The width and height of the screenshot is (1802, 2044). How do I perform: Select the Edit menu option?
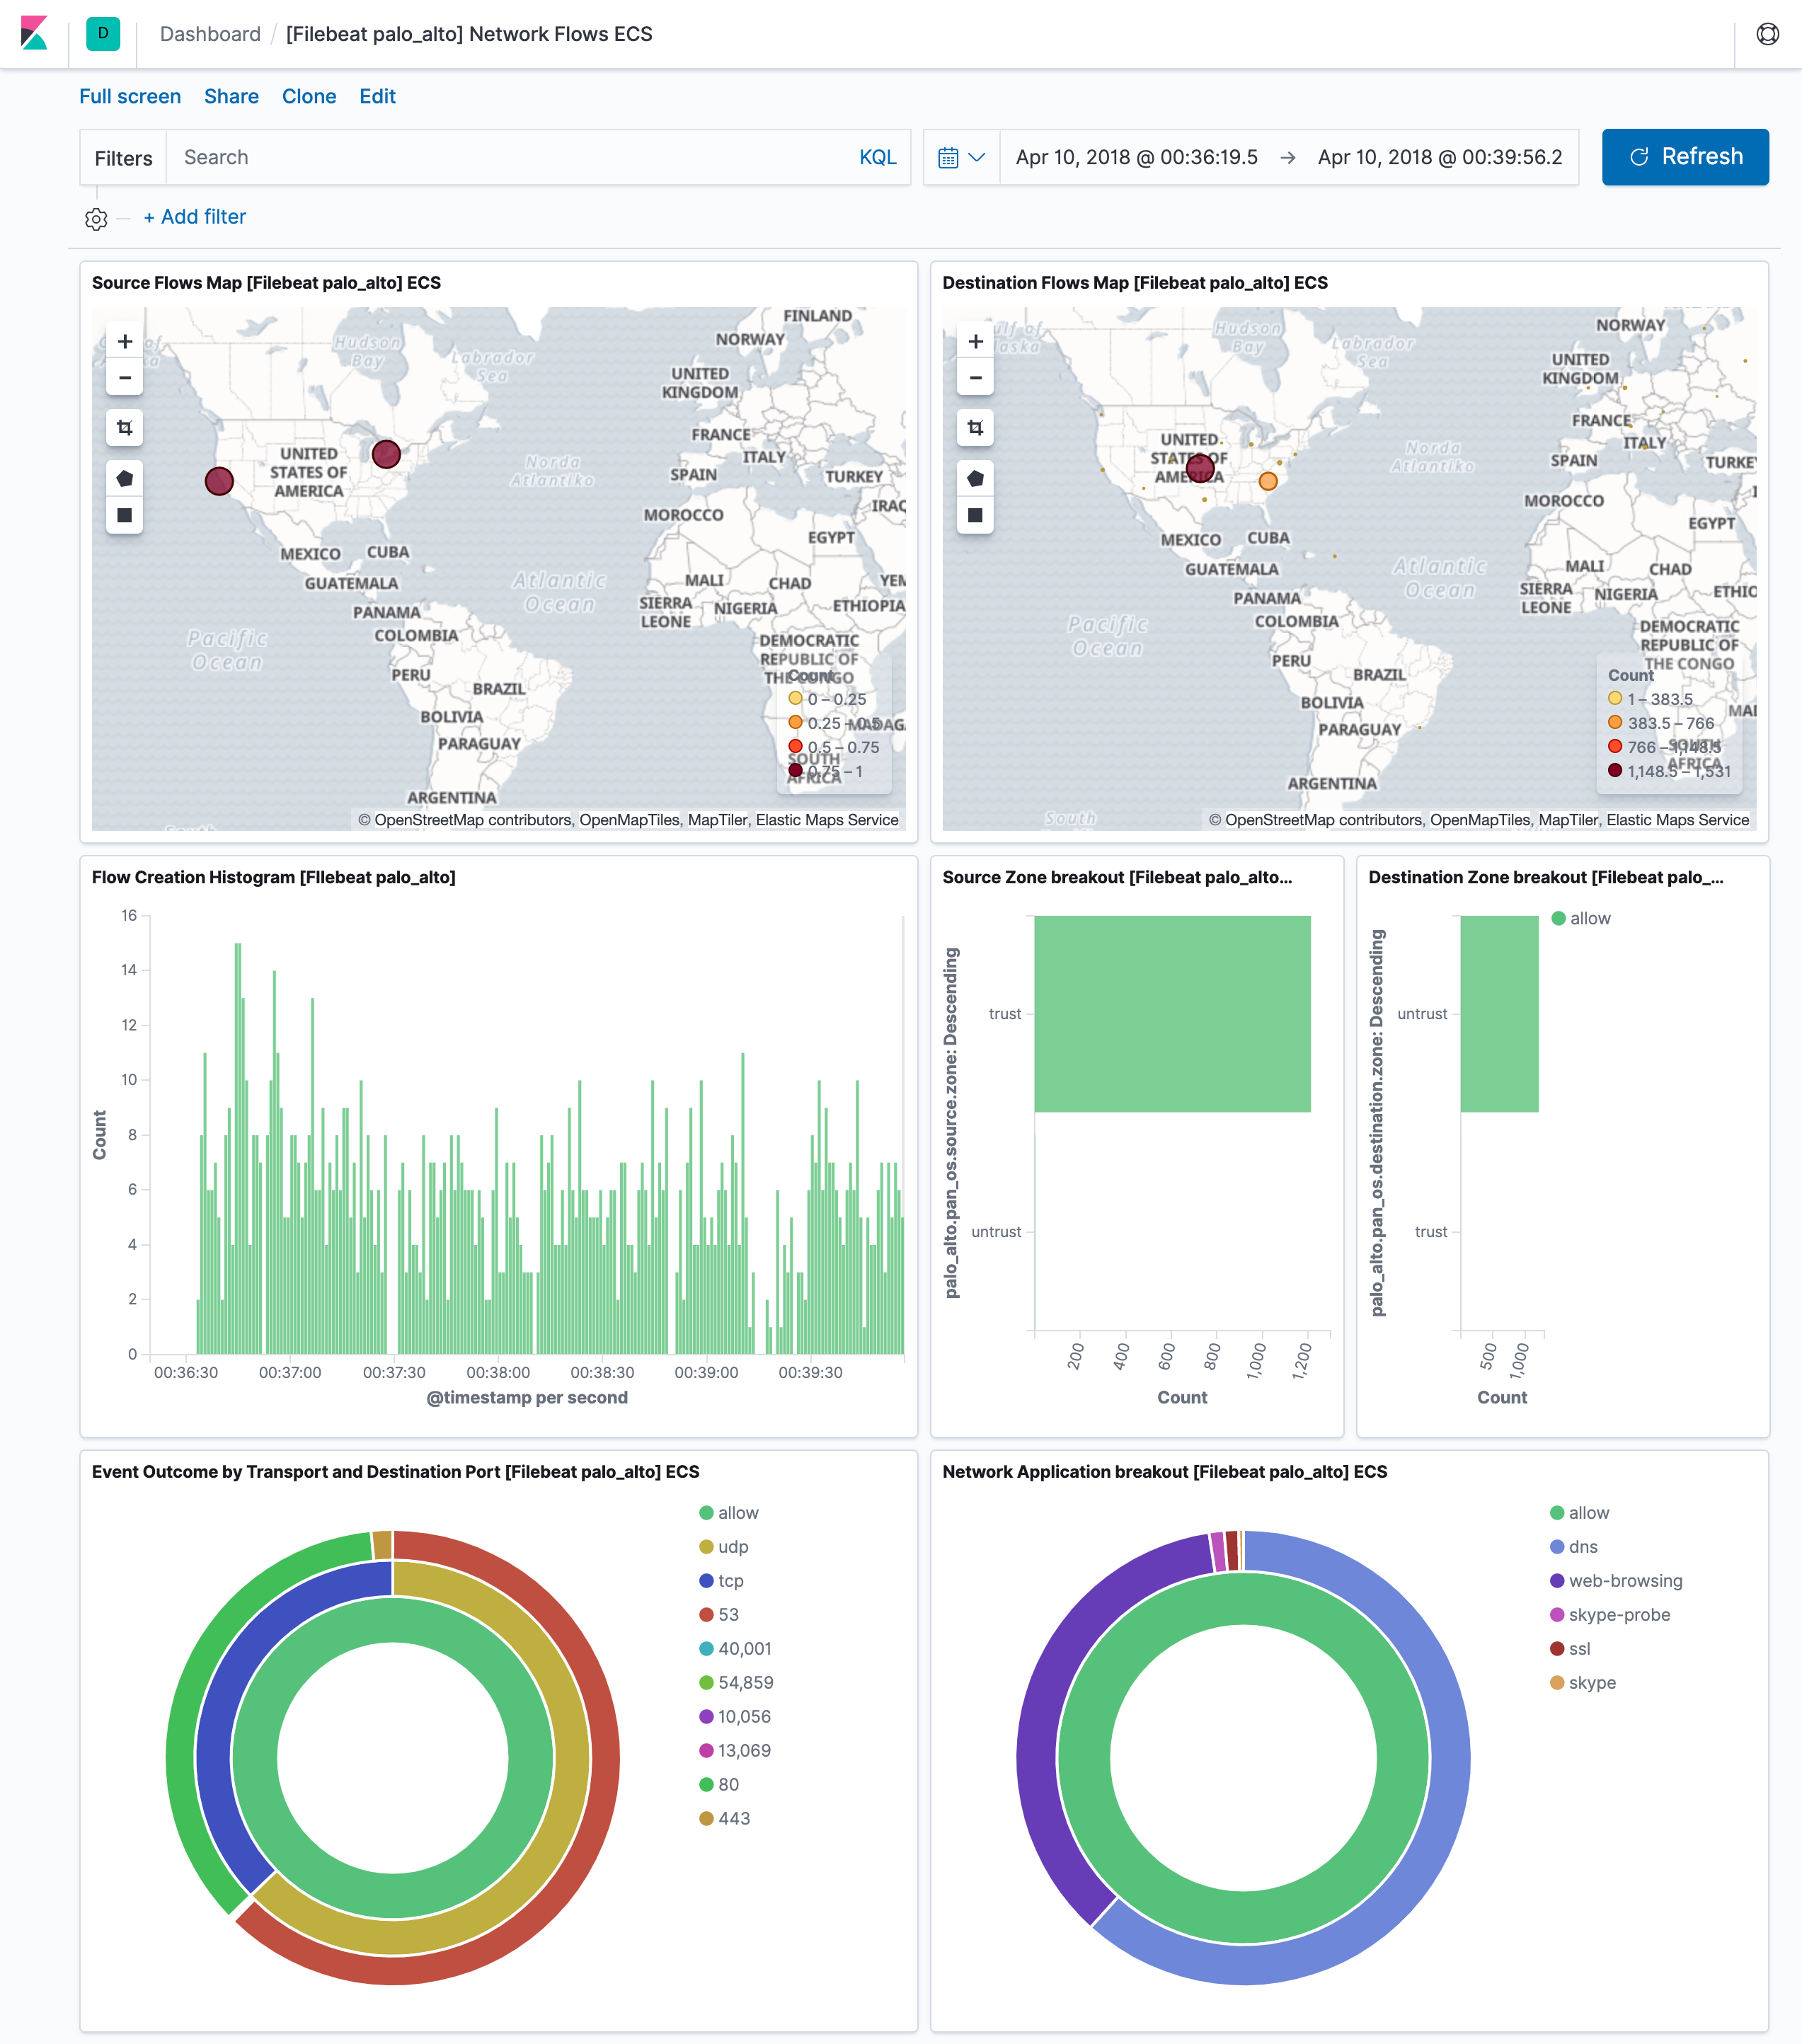pos(379,96)
